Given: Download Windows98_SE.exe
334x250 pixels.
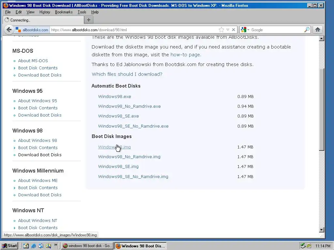Looking at the screenshot, I should [x=118, y=116].
